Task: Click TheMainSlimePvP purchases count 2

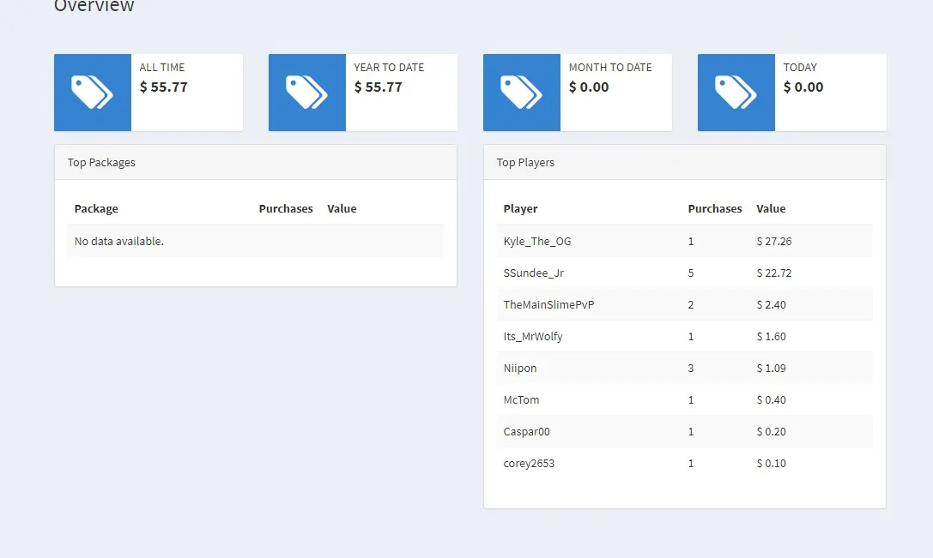Action: 691,304
